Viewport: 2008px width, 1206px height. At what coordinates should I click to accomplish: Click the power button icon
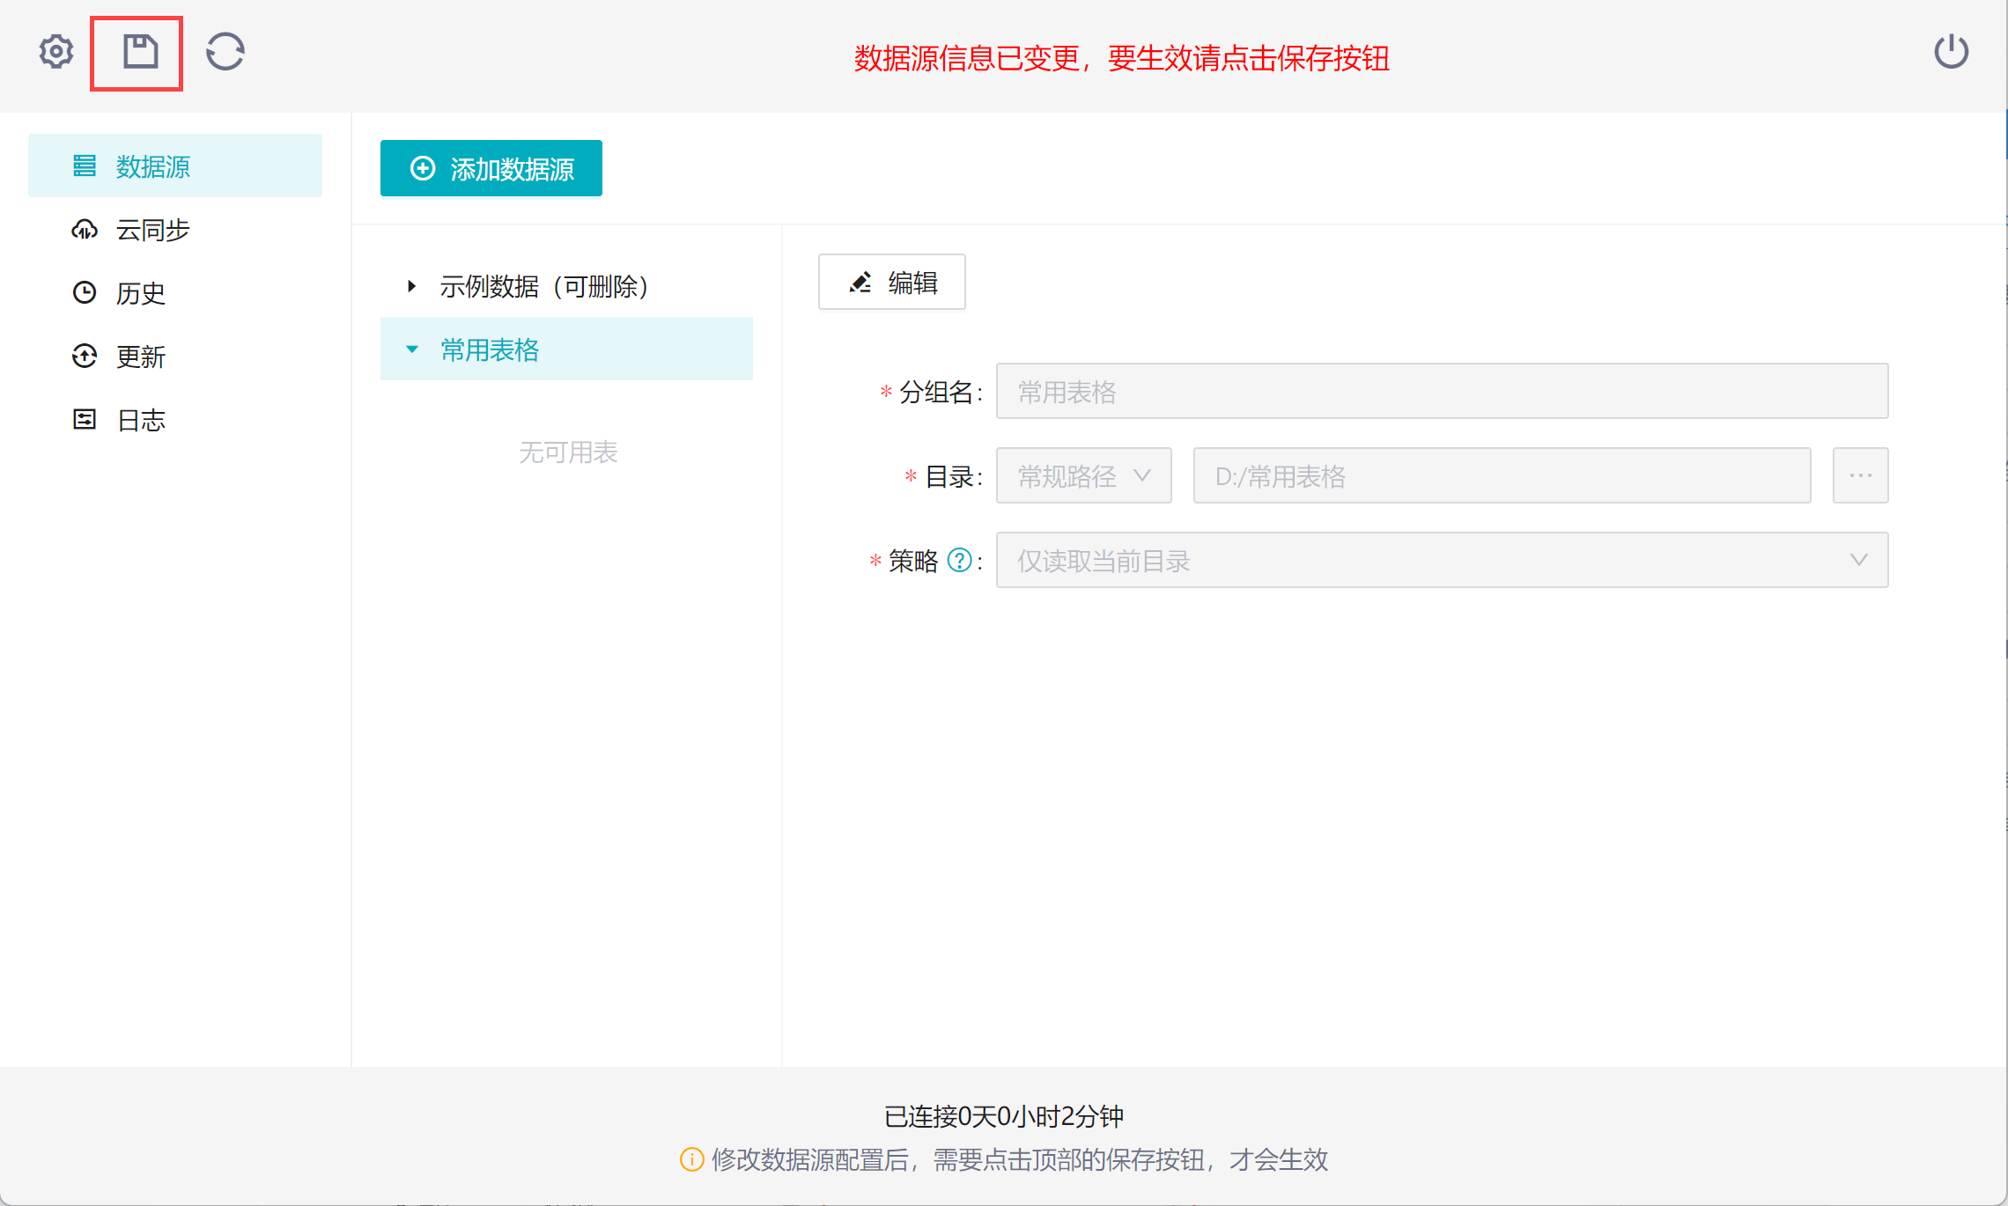tap(1951, 52)
